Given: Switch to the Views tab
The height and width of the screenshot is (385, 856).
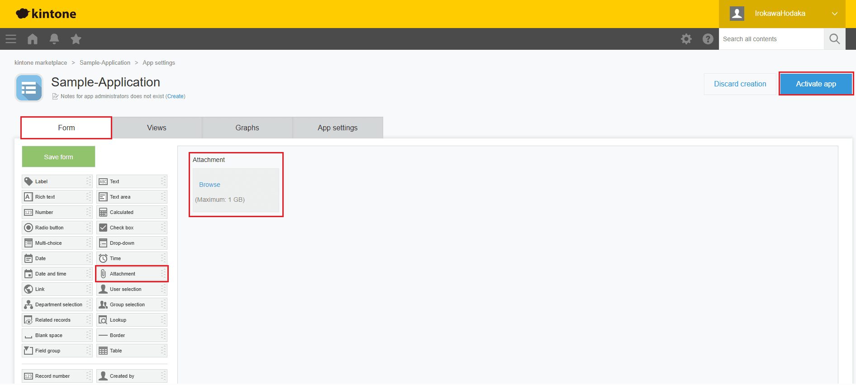Looking at the screenshot, I should [x=157, y=128].
